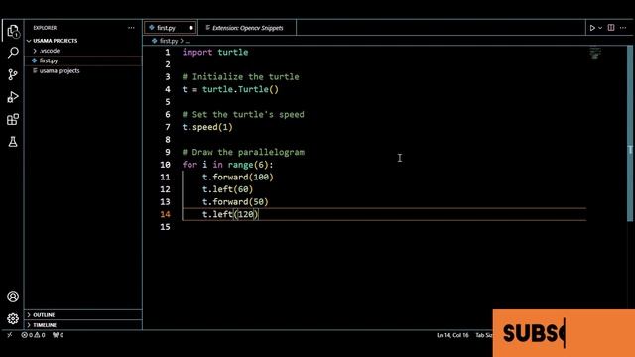Open editor More Actions ellipsis
The width and height of the screenshot is (635, 357).
click(x=623, y=28)
